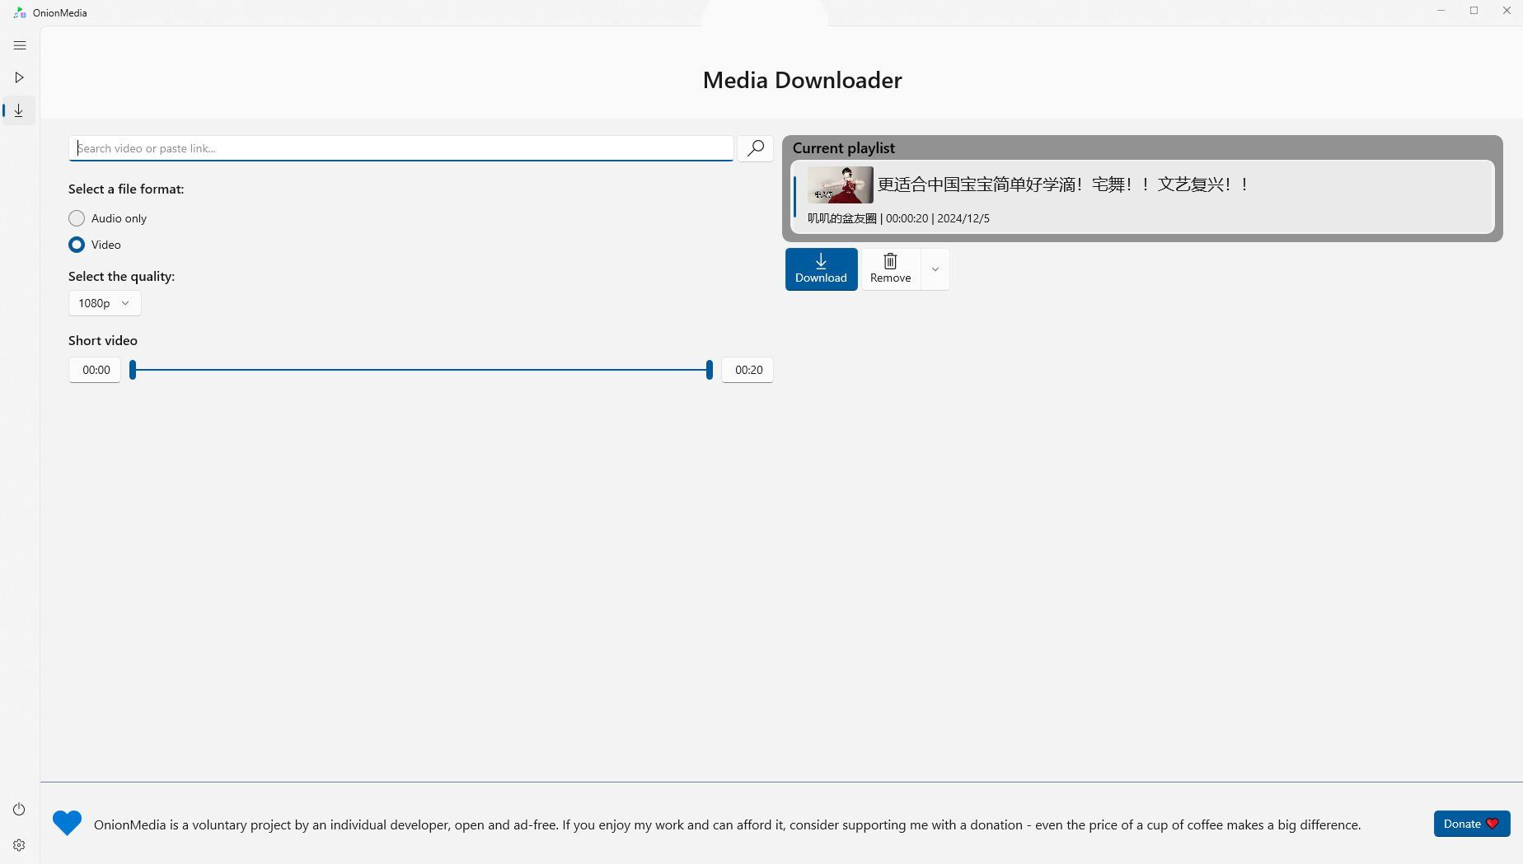Click the search video or paste link field
Screen dimensions: 1523x864
click(x=401, y=148)
